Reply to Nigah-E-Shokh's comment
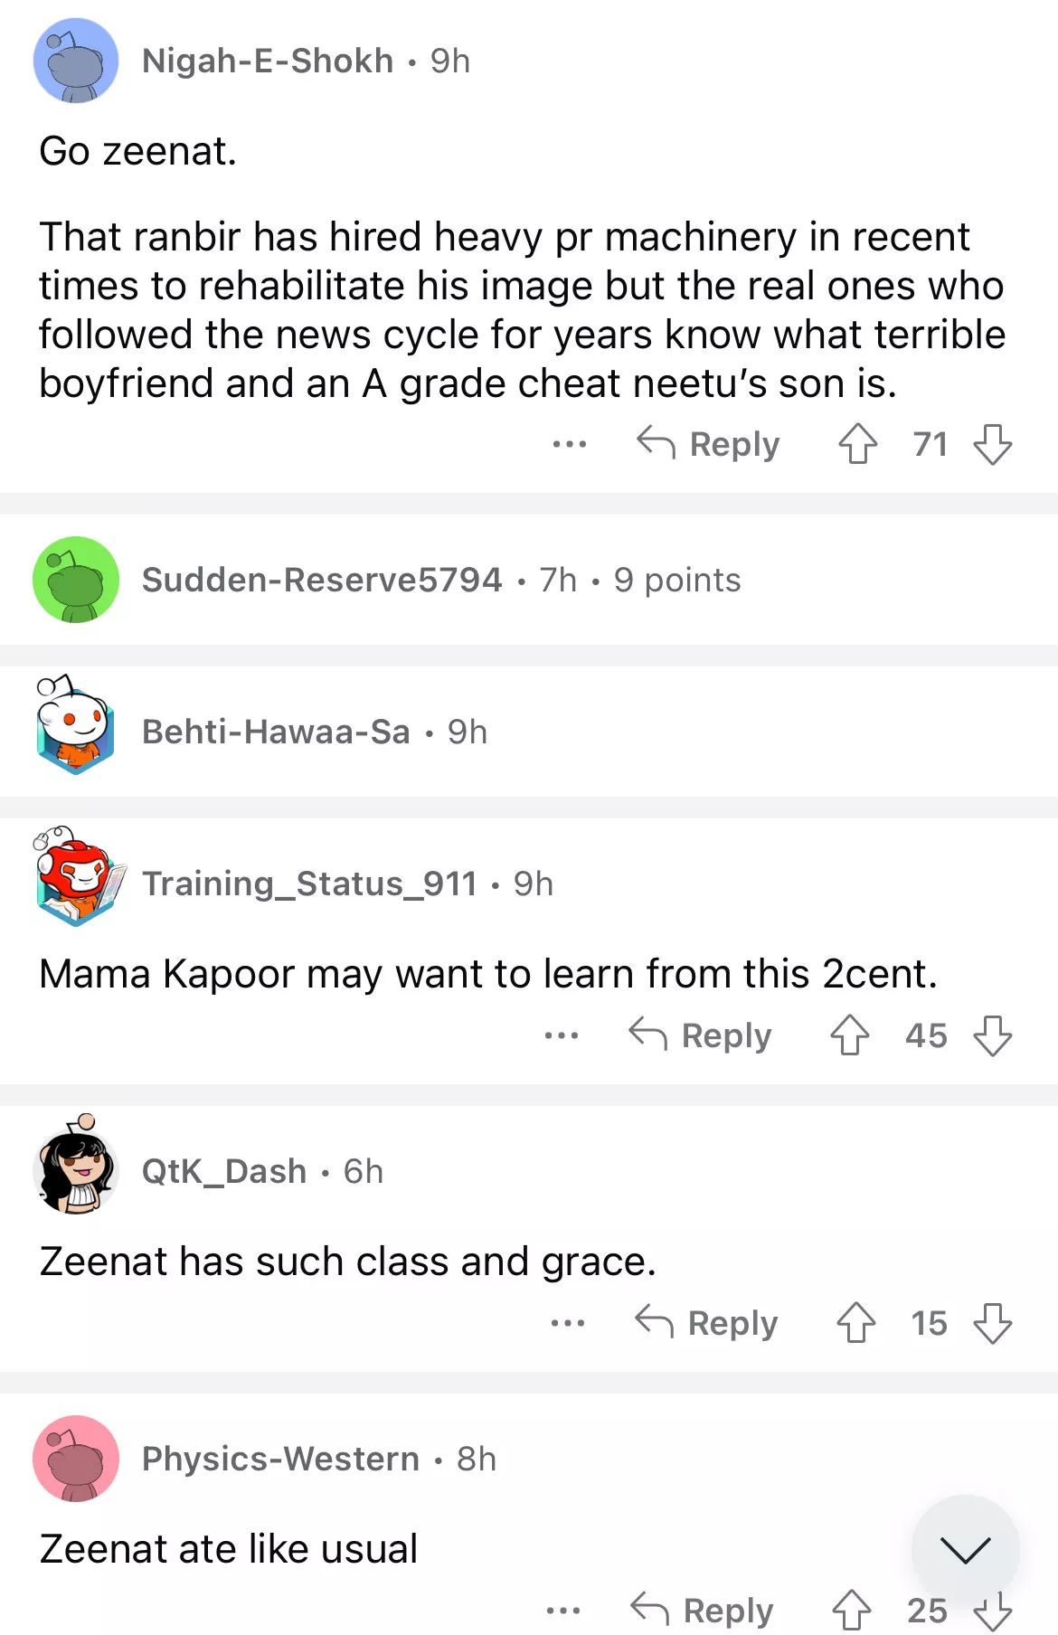The image size is (1058, 1635). pos(708,444)
